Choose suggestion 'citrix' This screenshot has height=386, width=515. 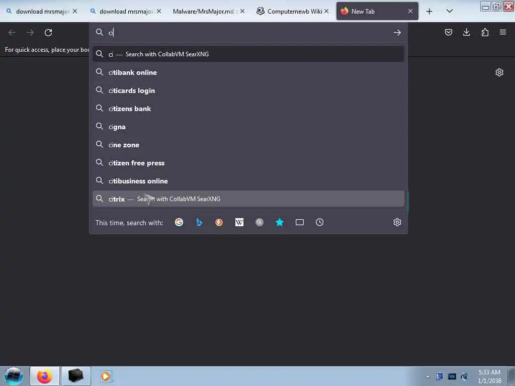248,199
